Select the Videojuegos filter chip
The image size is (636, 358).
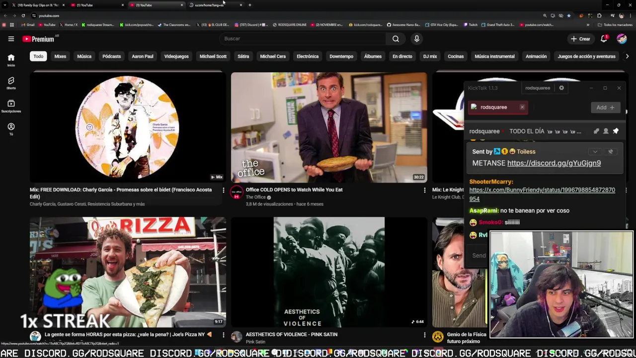(176, 56)
